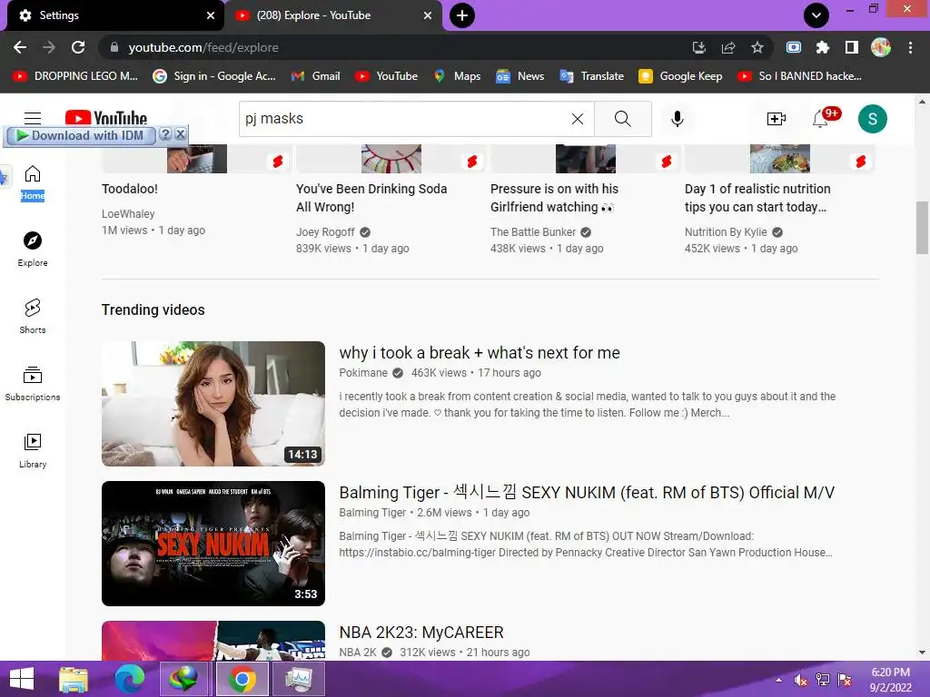The image size is (930, 697).
Task: Open the Pokimane video thumbnail
Action: 213,404
